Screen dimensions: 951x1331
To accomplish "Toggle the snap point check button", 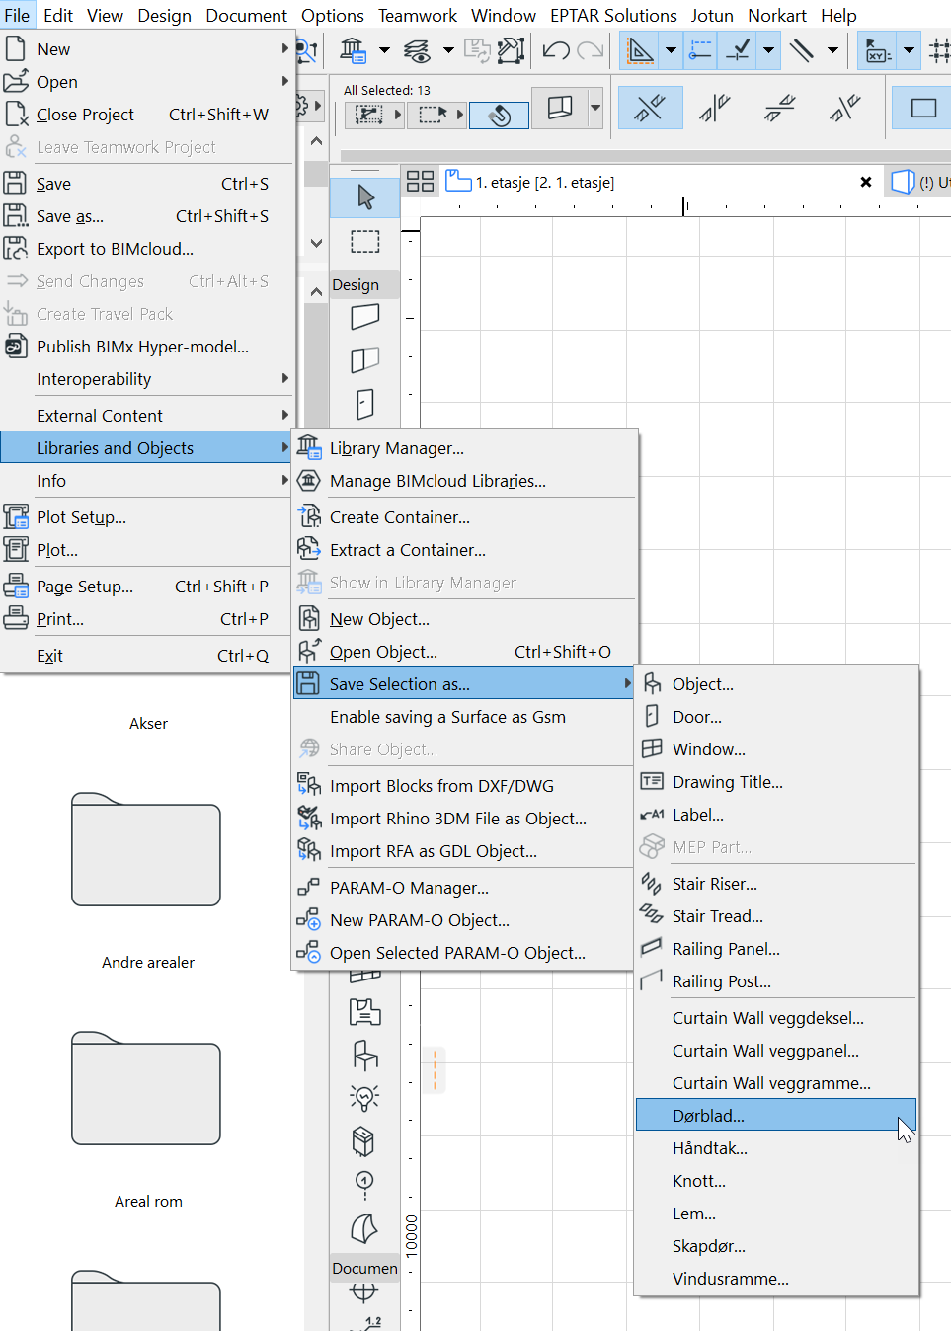I will pos(738,50).
